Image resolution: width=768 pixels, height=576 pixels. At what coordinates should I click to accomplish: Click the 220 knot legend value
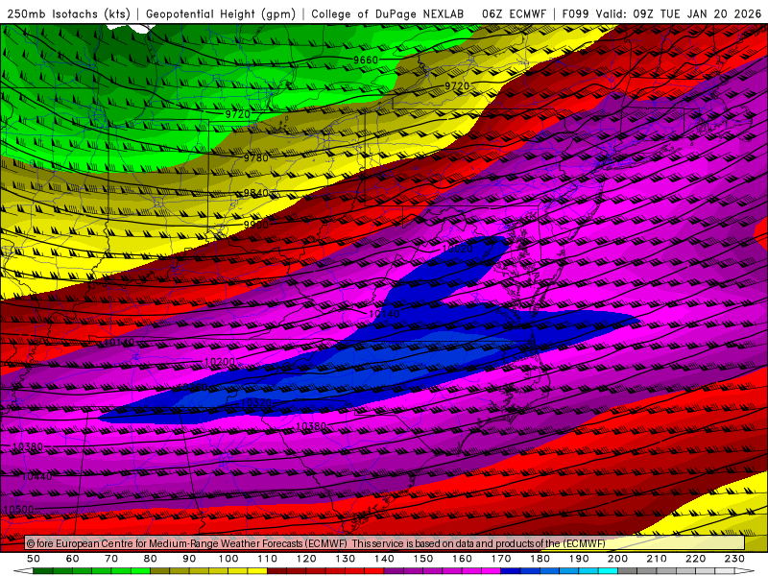pyautogui.click(x=695, y=559)
